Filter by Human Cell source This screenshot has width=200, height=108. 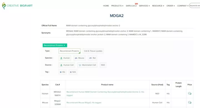point(67,65)
